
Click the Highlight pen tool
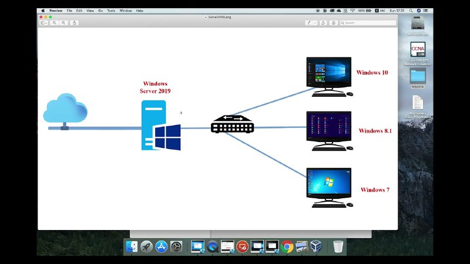[309, 23]
